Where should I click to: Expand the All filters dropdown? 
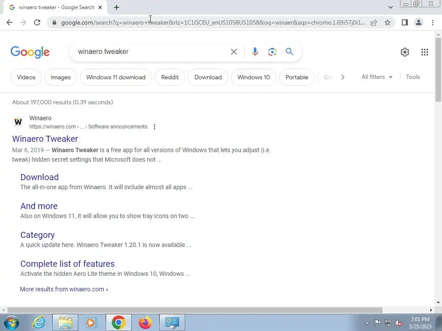(x=377, y=77)
